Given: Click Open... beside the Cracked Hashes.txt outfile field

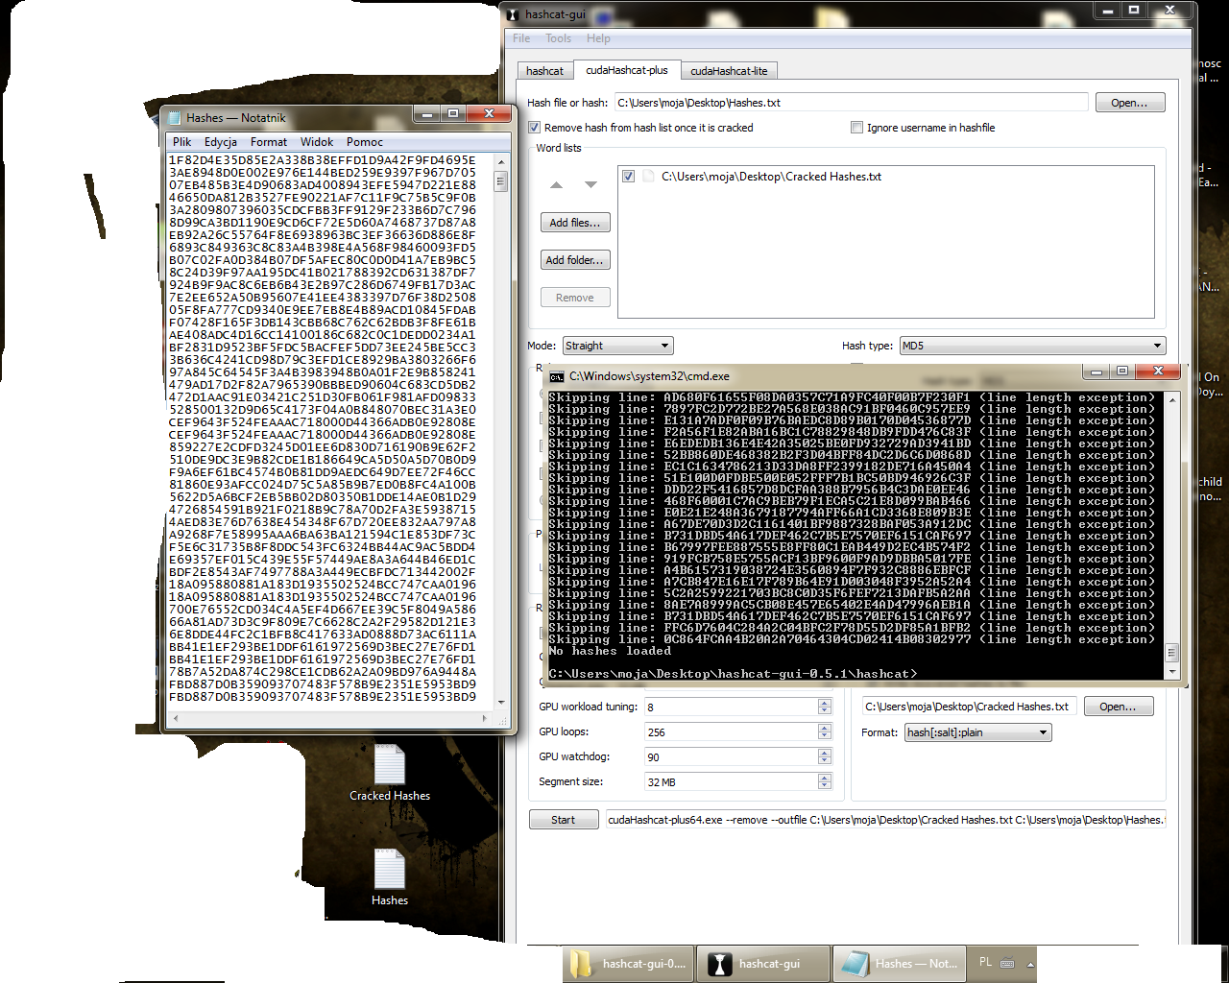Looking at the screenshot, I should [x=1119, y=707].
